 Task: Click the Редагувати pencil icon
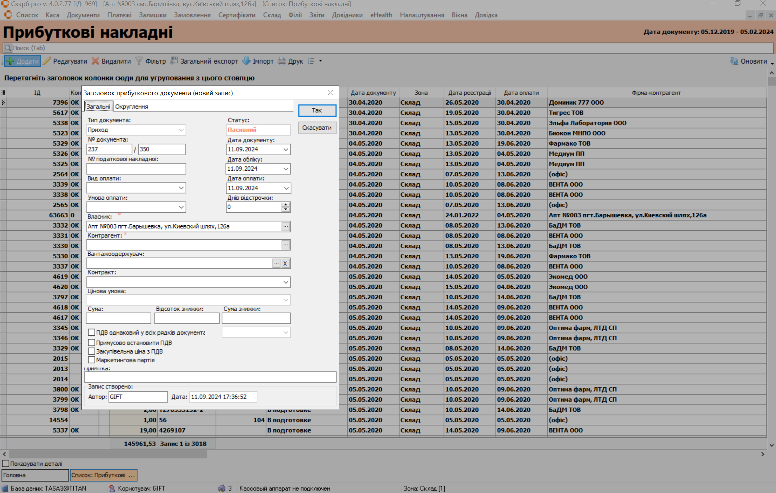[x=47, y=61]
